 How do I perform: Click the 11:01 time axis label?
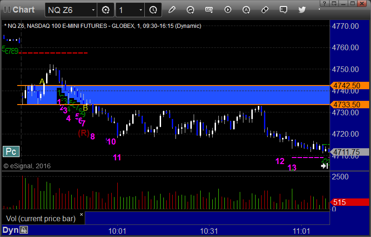[301, 231]
